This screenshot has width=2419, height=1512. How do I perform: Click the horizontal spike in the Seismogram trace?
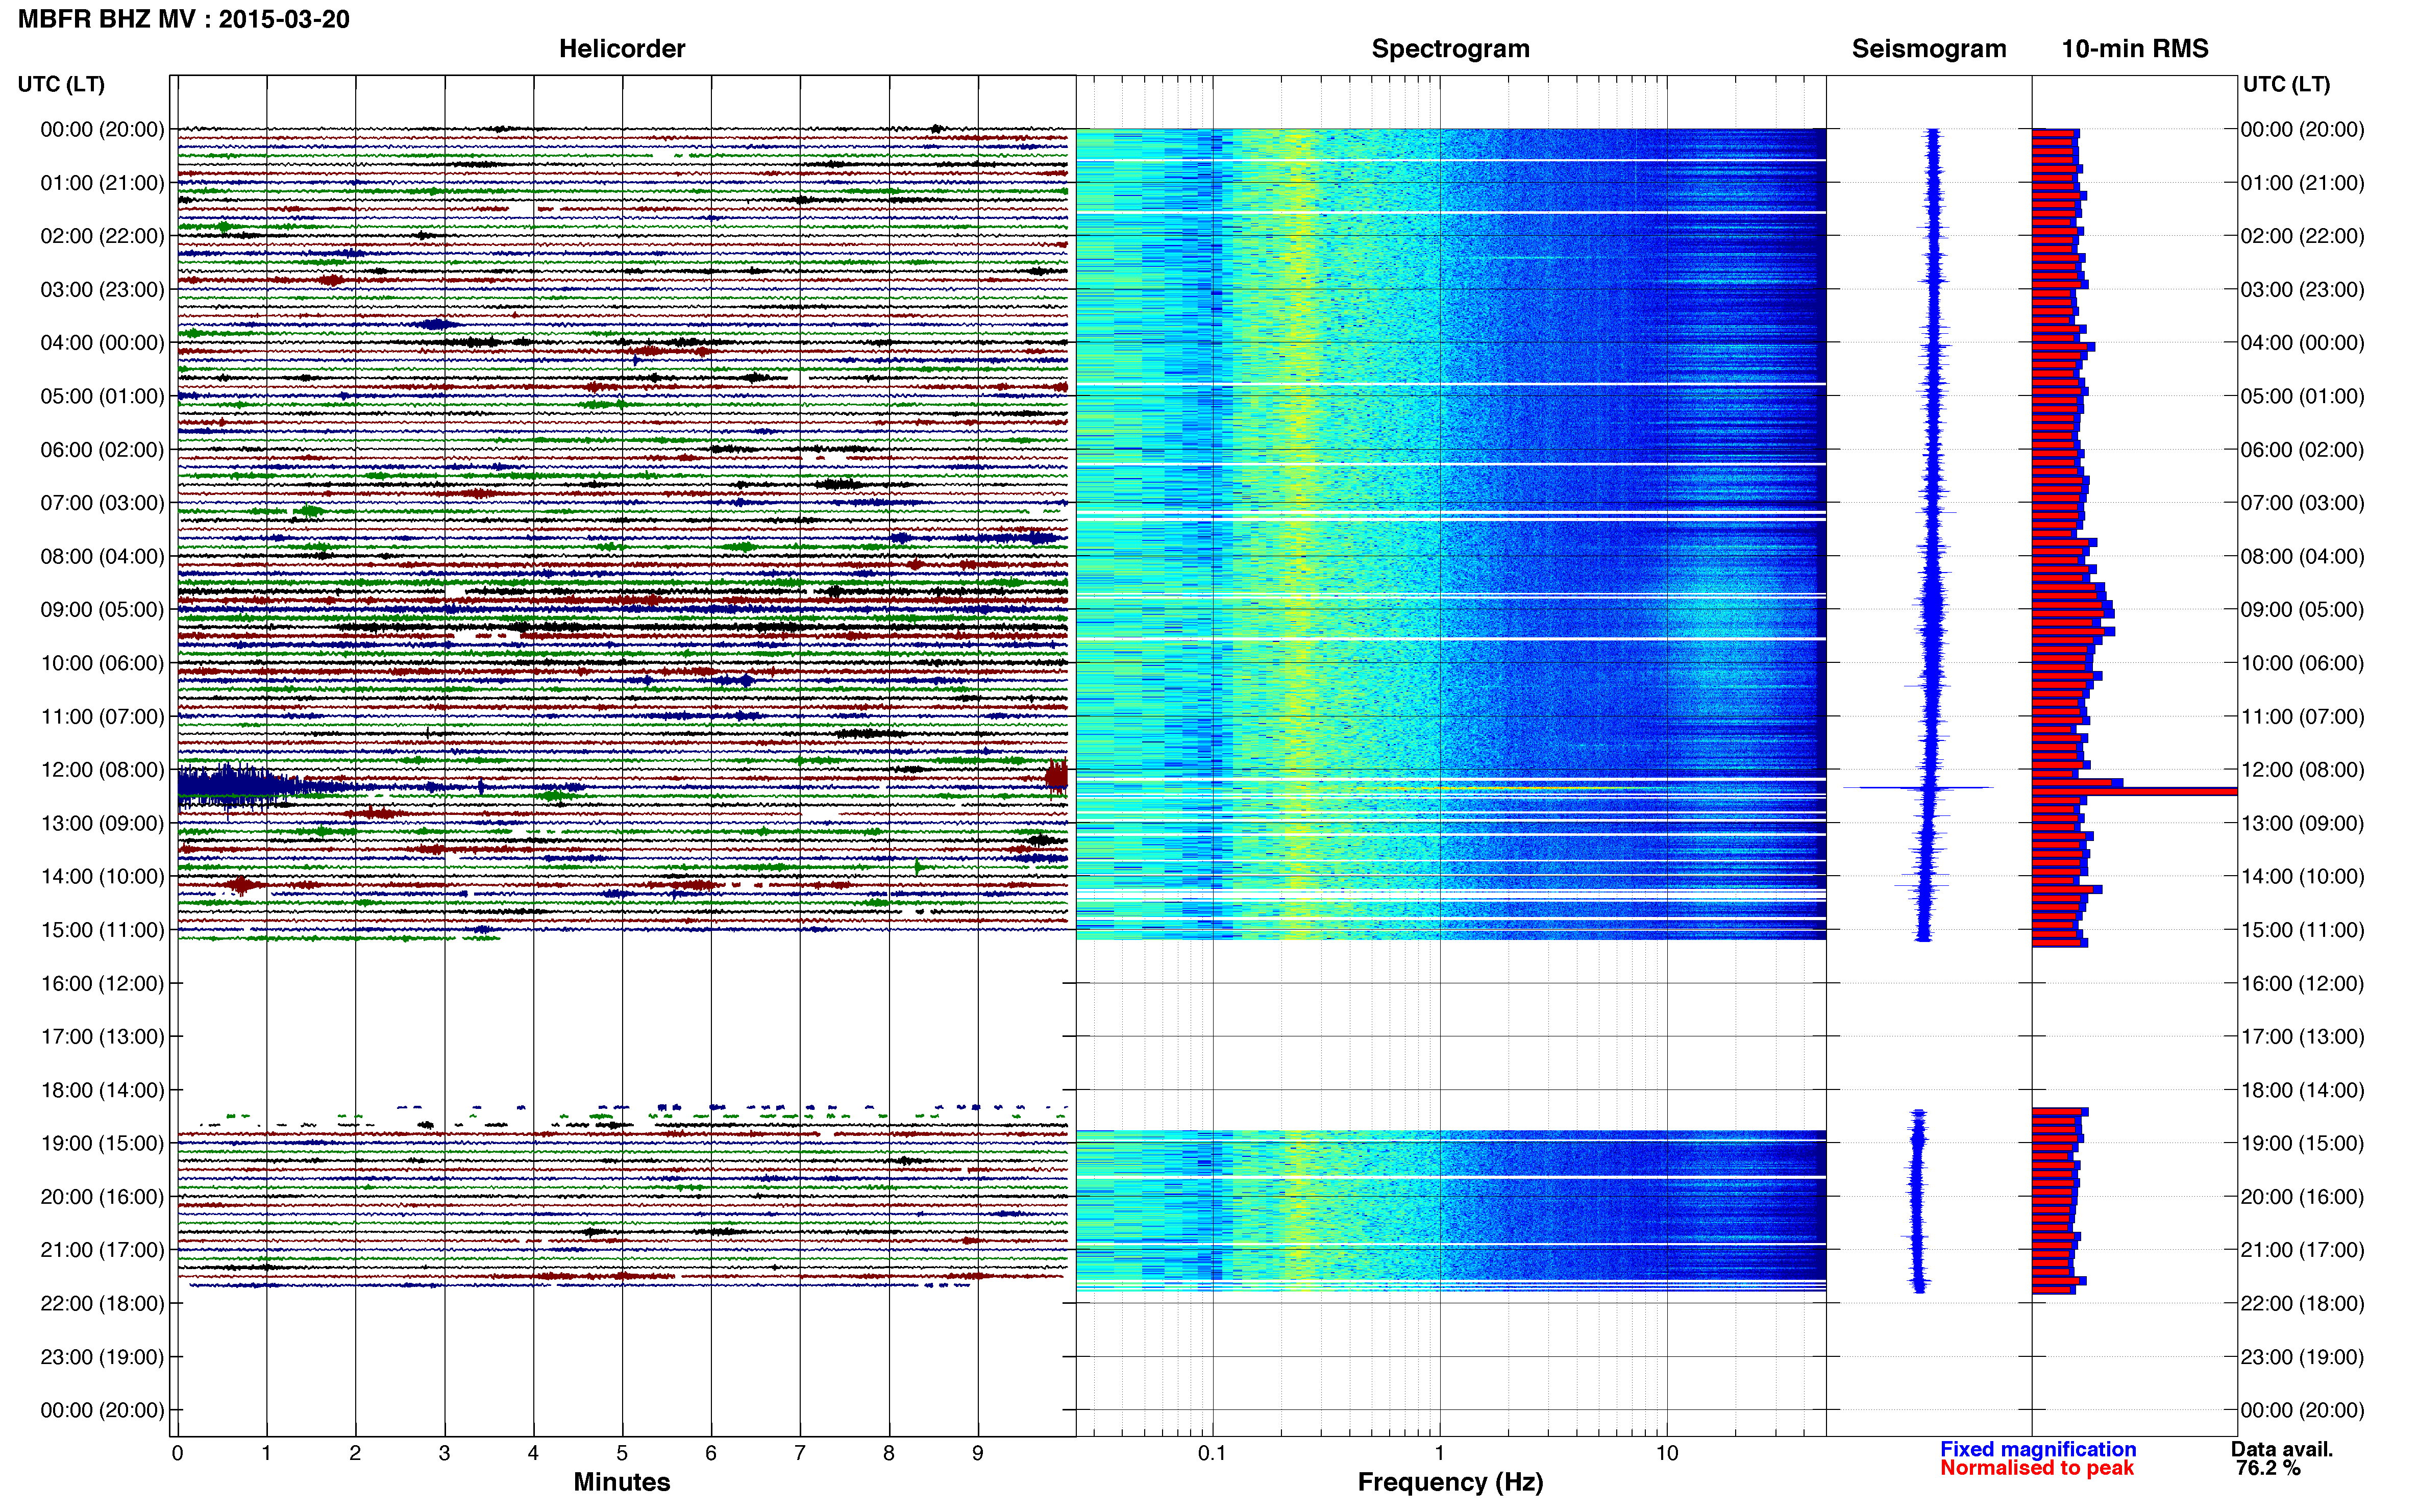[x=1918, y=788]
